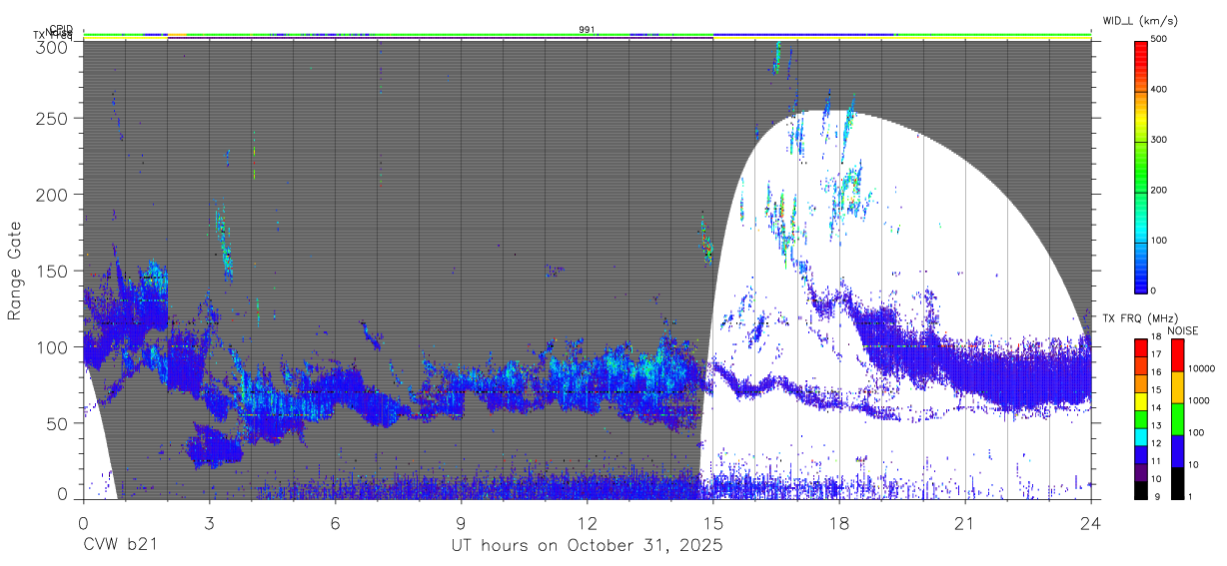
Task: Click the '18' label on the TX FRQ legend
Action: point(1157,338)
